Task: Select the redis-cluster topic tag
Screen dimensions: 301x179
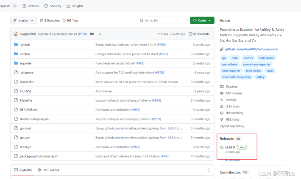Action: pos(266,58)
